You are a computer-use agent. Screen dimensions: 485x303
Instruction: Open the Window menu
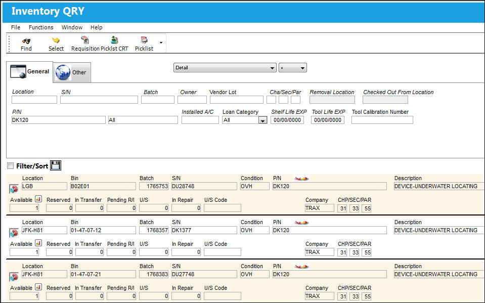(72, 27)
